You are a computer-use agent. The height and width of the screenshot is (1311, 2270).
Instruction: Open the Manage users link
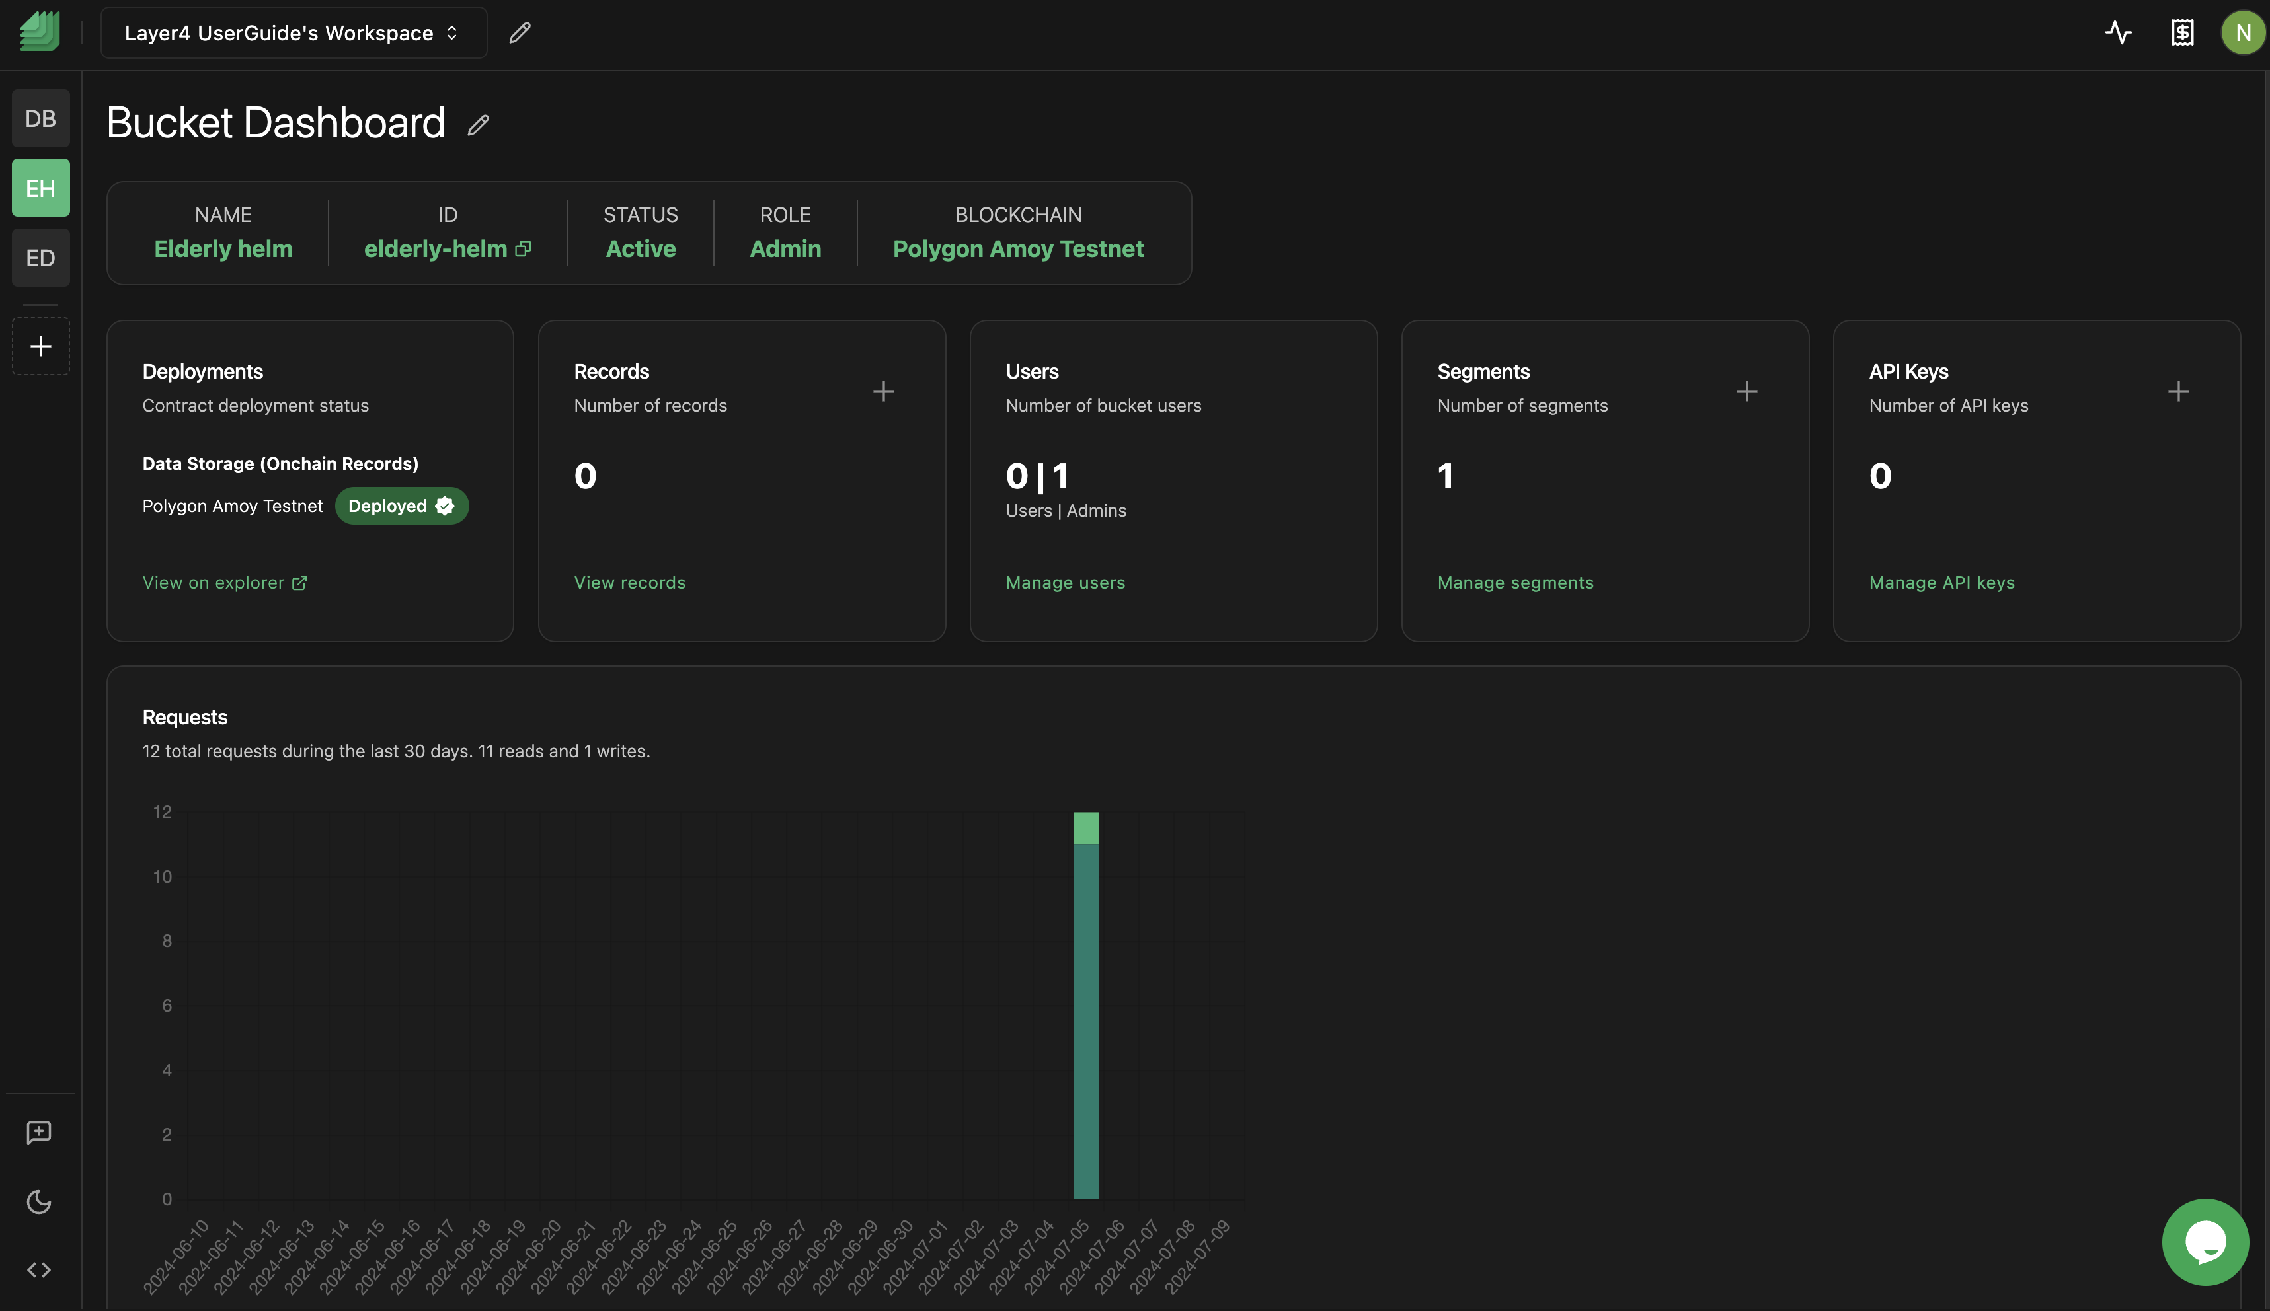pyautogui.click(x=1066, y=583)
